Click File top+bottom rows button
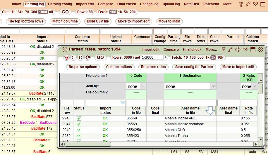The image size is (268, 155). pyautogui.click(x=26, y=21)
